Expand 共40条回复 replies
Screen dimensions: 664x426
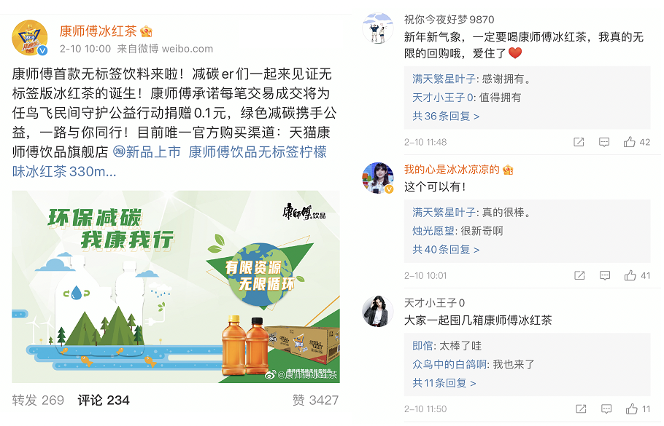(x=446, y=250)
